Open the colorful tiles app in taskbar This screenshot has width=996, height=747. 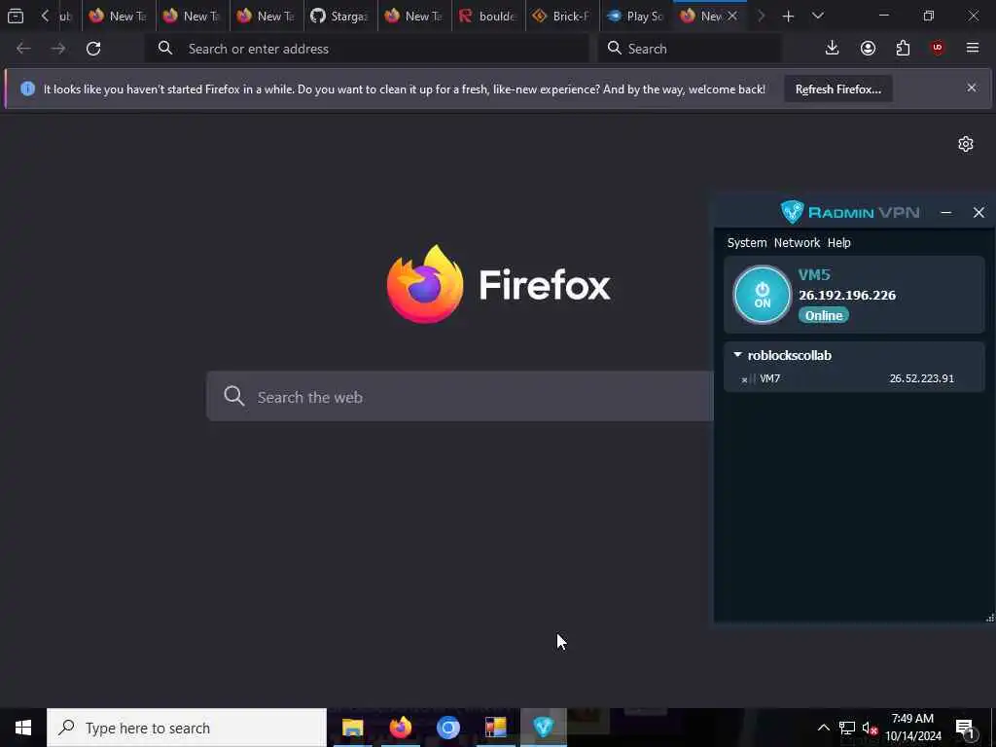(x=495, y=728)
